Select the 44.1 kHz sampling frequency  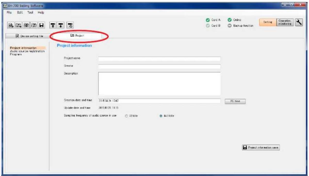(x=161, y=116)
